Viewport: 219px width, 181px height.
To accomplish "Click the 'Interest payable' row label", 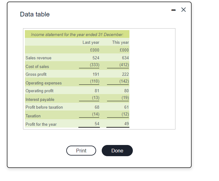I will coord(40,99).
